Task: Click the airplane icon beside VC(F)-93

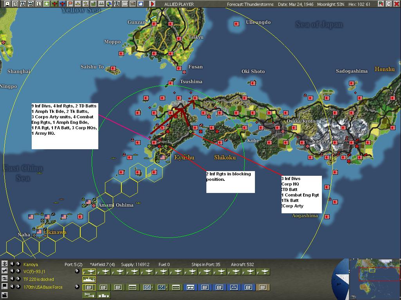Action: coord(4,271)
